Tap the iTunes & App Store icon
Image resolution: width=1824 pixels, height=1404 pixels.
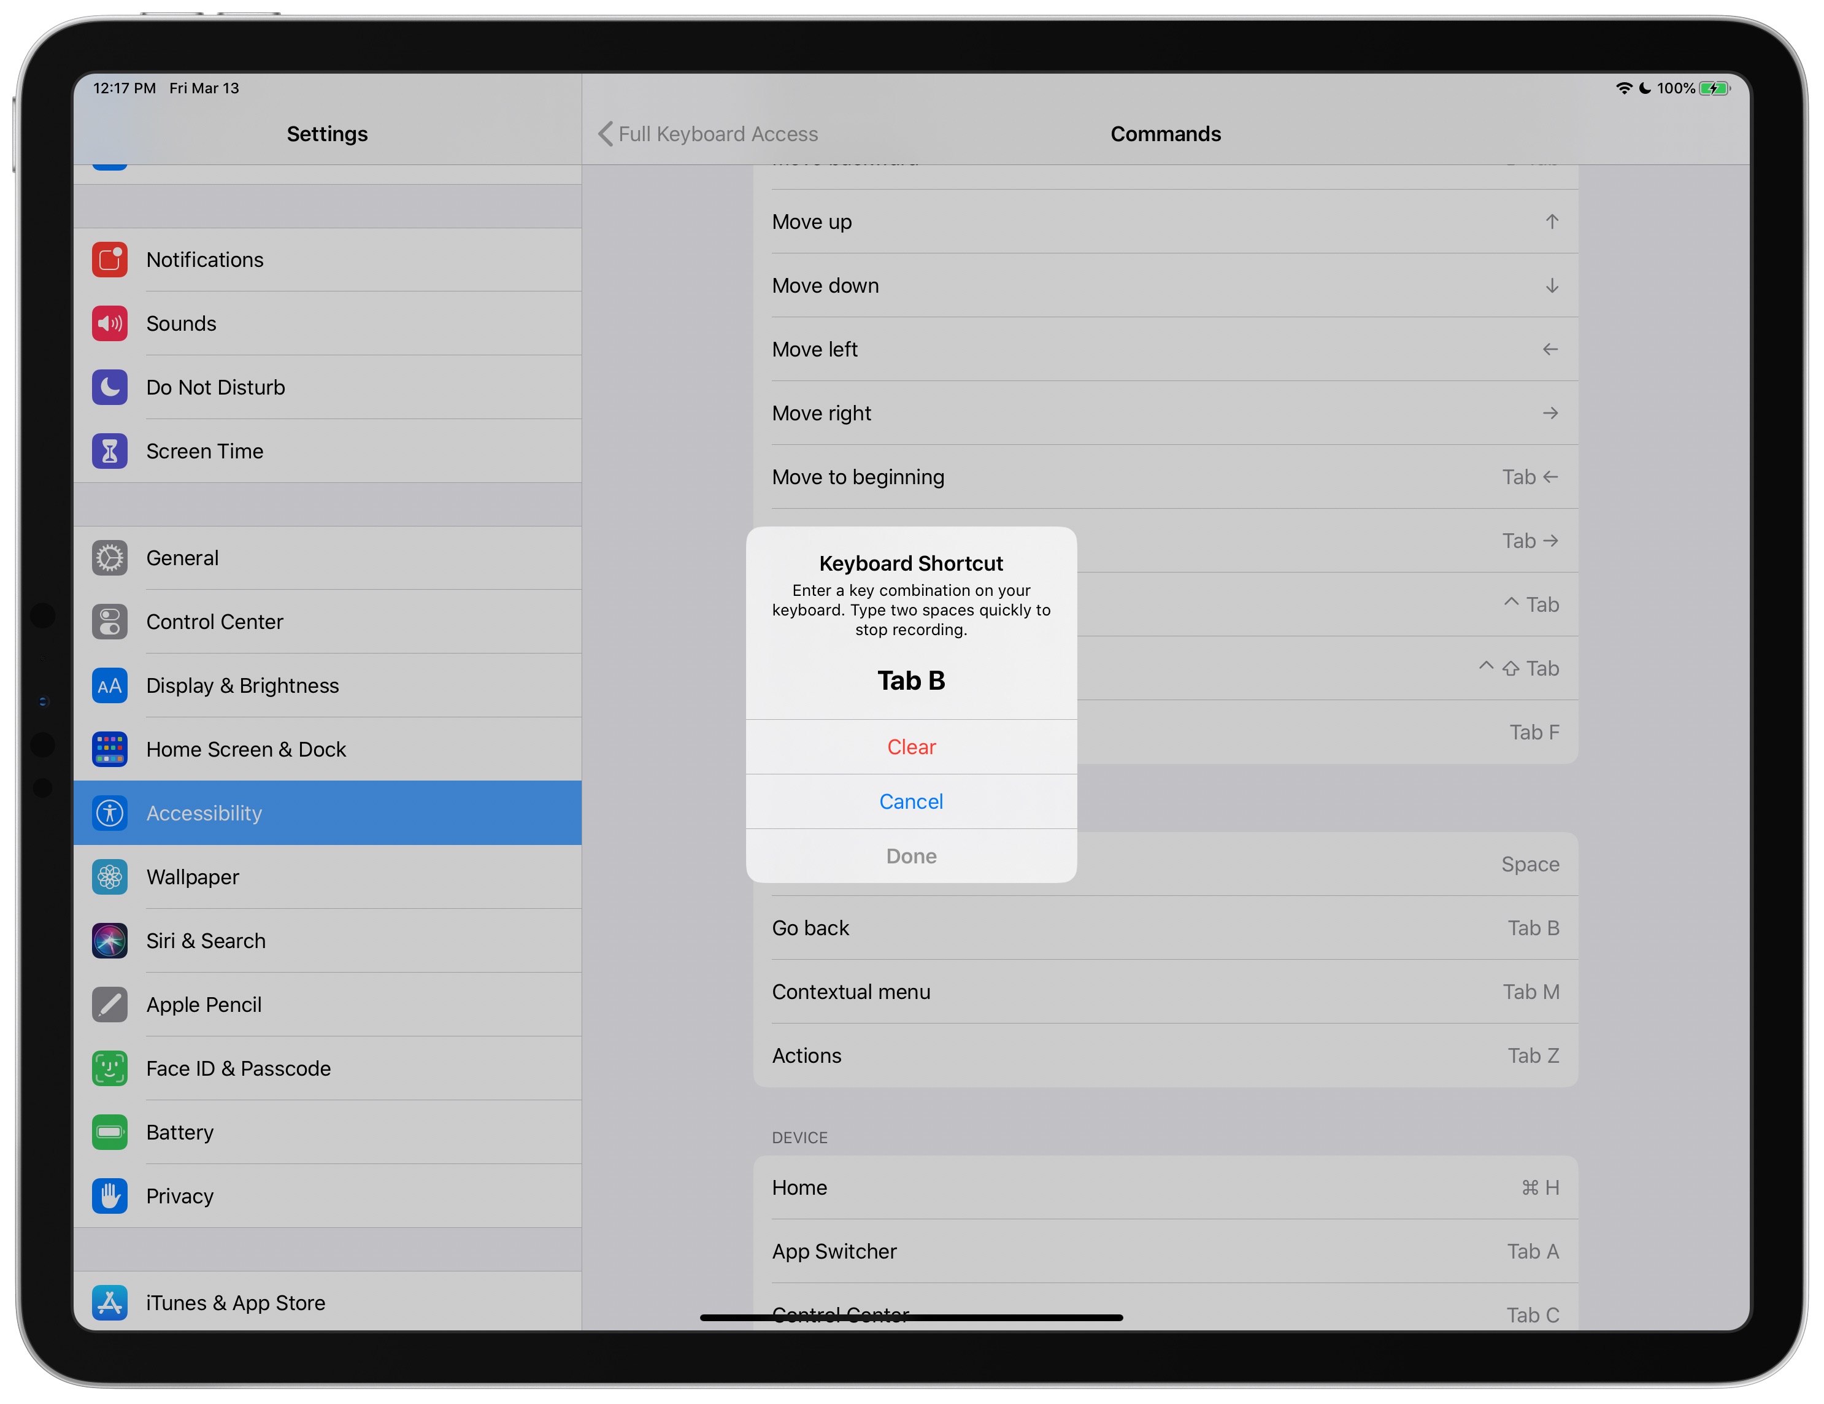109,1303
